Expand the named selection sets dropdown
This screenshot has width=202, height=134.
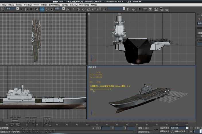pyautogui.click(x=124, y=9)
